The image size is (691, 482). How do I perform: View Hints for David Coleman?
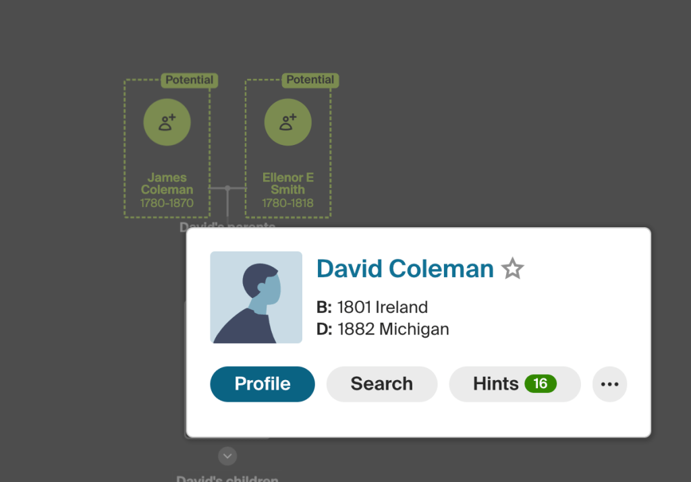pos(496,384)
